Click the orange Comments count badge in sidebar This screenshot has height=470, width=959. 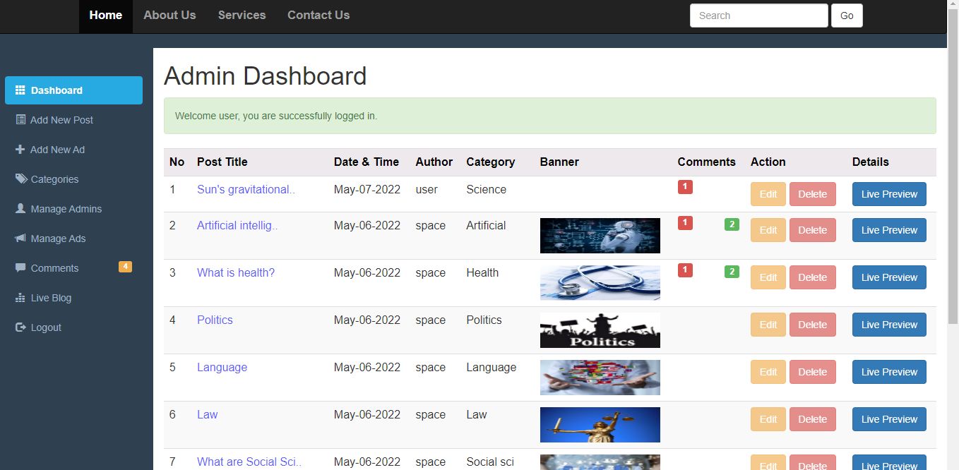click(125, 267)
